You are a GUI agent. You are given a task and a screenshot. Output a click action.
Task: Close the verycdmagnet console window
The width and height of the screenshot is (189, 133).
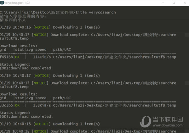click(x=185, y=3)
